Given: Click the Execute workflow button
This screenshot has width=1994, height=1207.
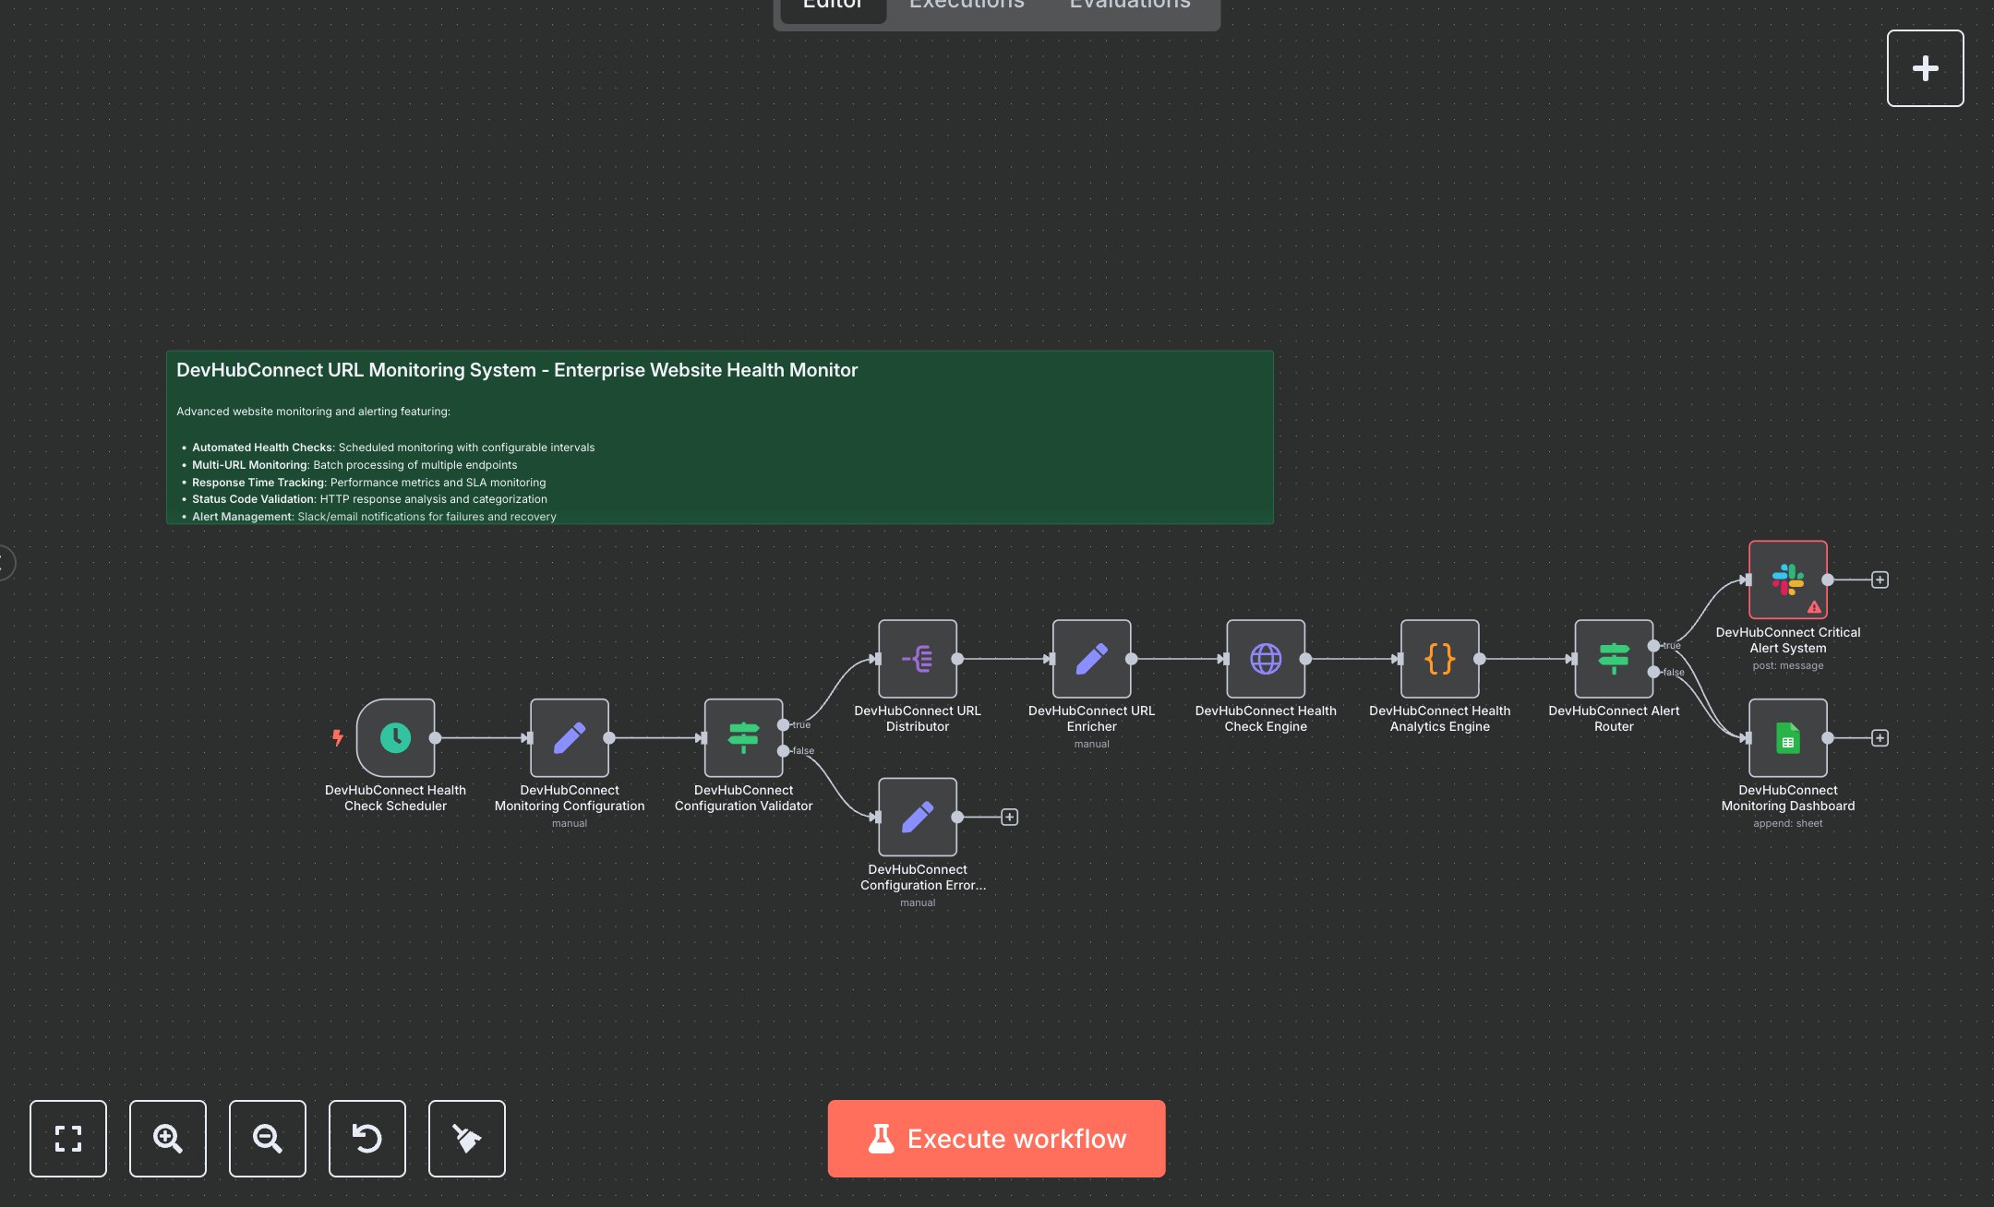Looking at the screenshot, I should pos(996,1139).
